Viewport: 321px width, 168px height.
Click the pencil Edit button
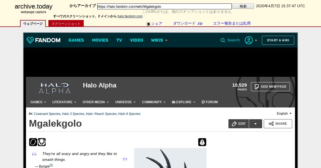click(239, 124)
